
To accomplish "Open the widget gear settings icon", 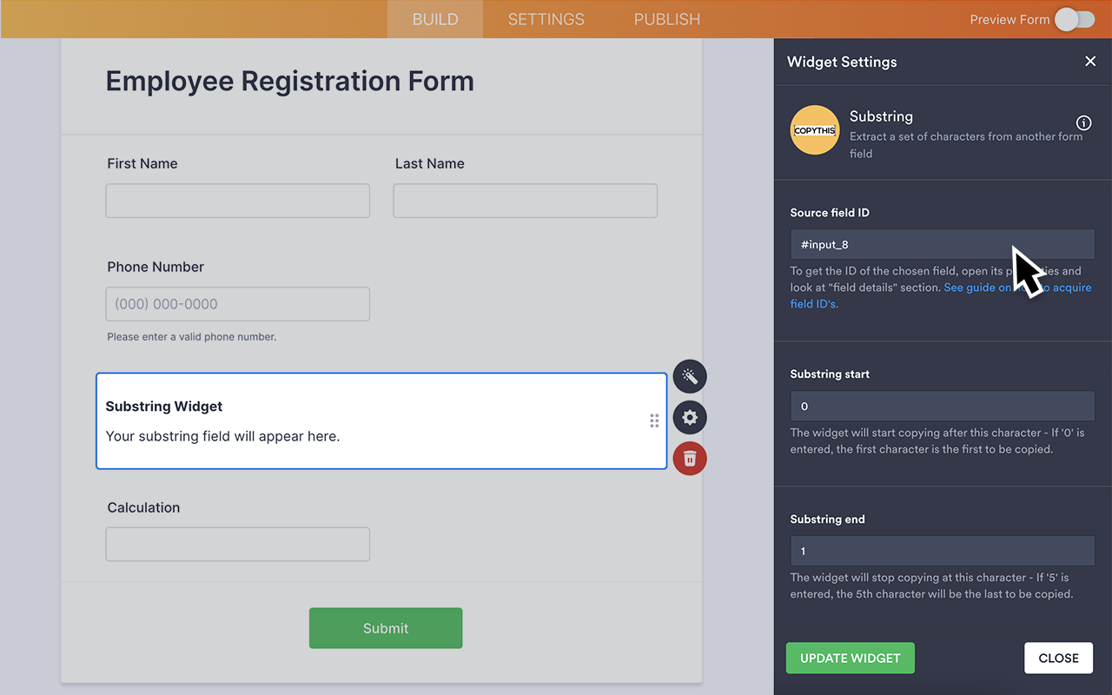I will click(x=689, y=417).
